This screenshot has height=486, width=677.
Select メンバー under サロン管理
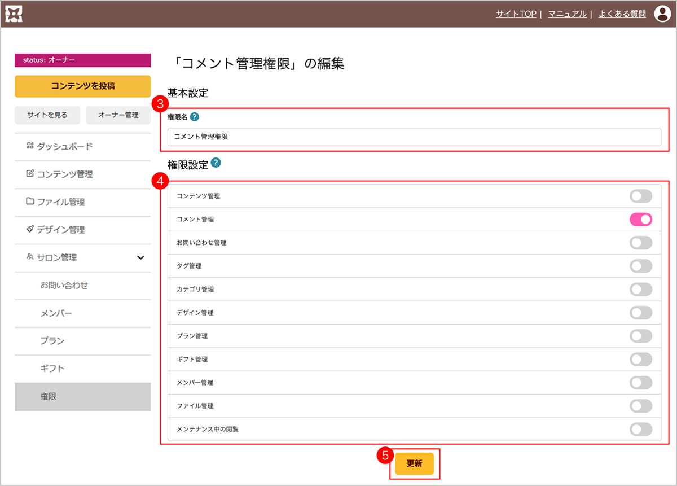point(56,313)
